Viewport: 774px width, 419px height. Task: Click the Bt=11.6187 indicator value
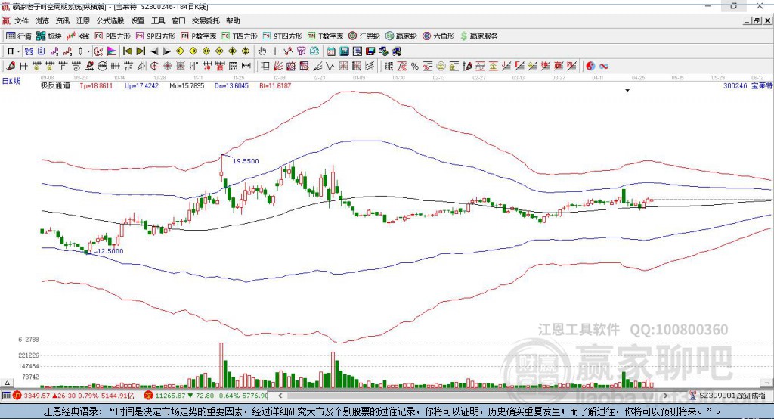275,85
